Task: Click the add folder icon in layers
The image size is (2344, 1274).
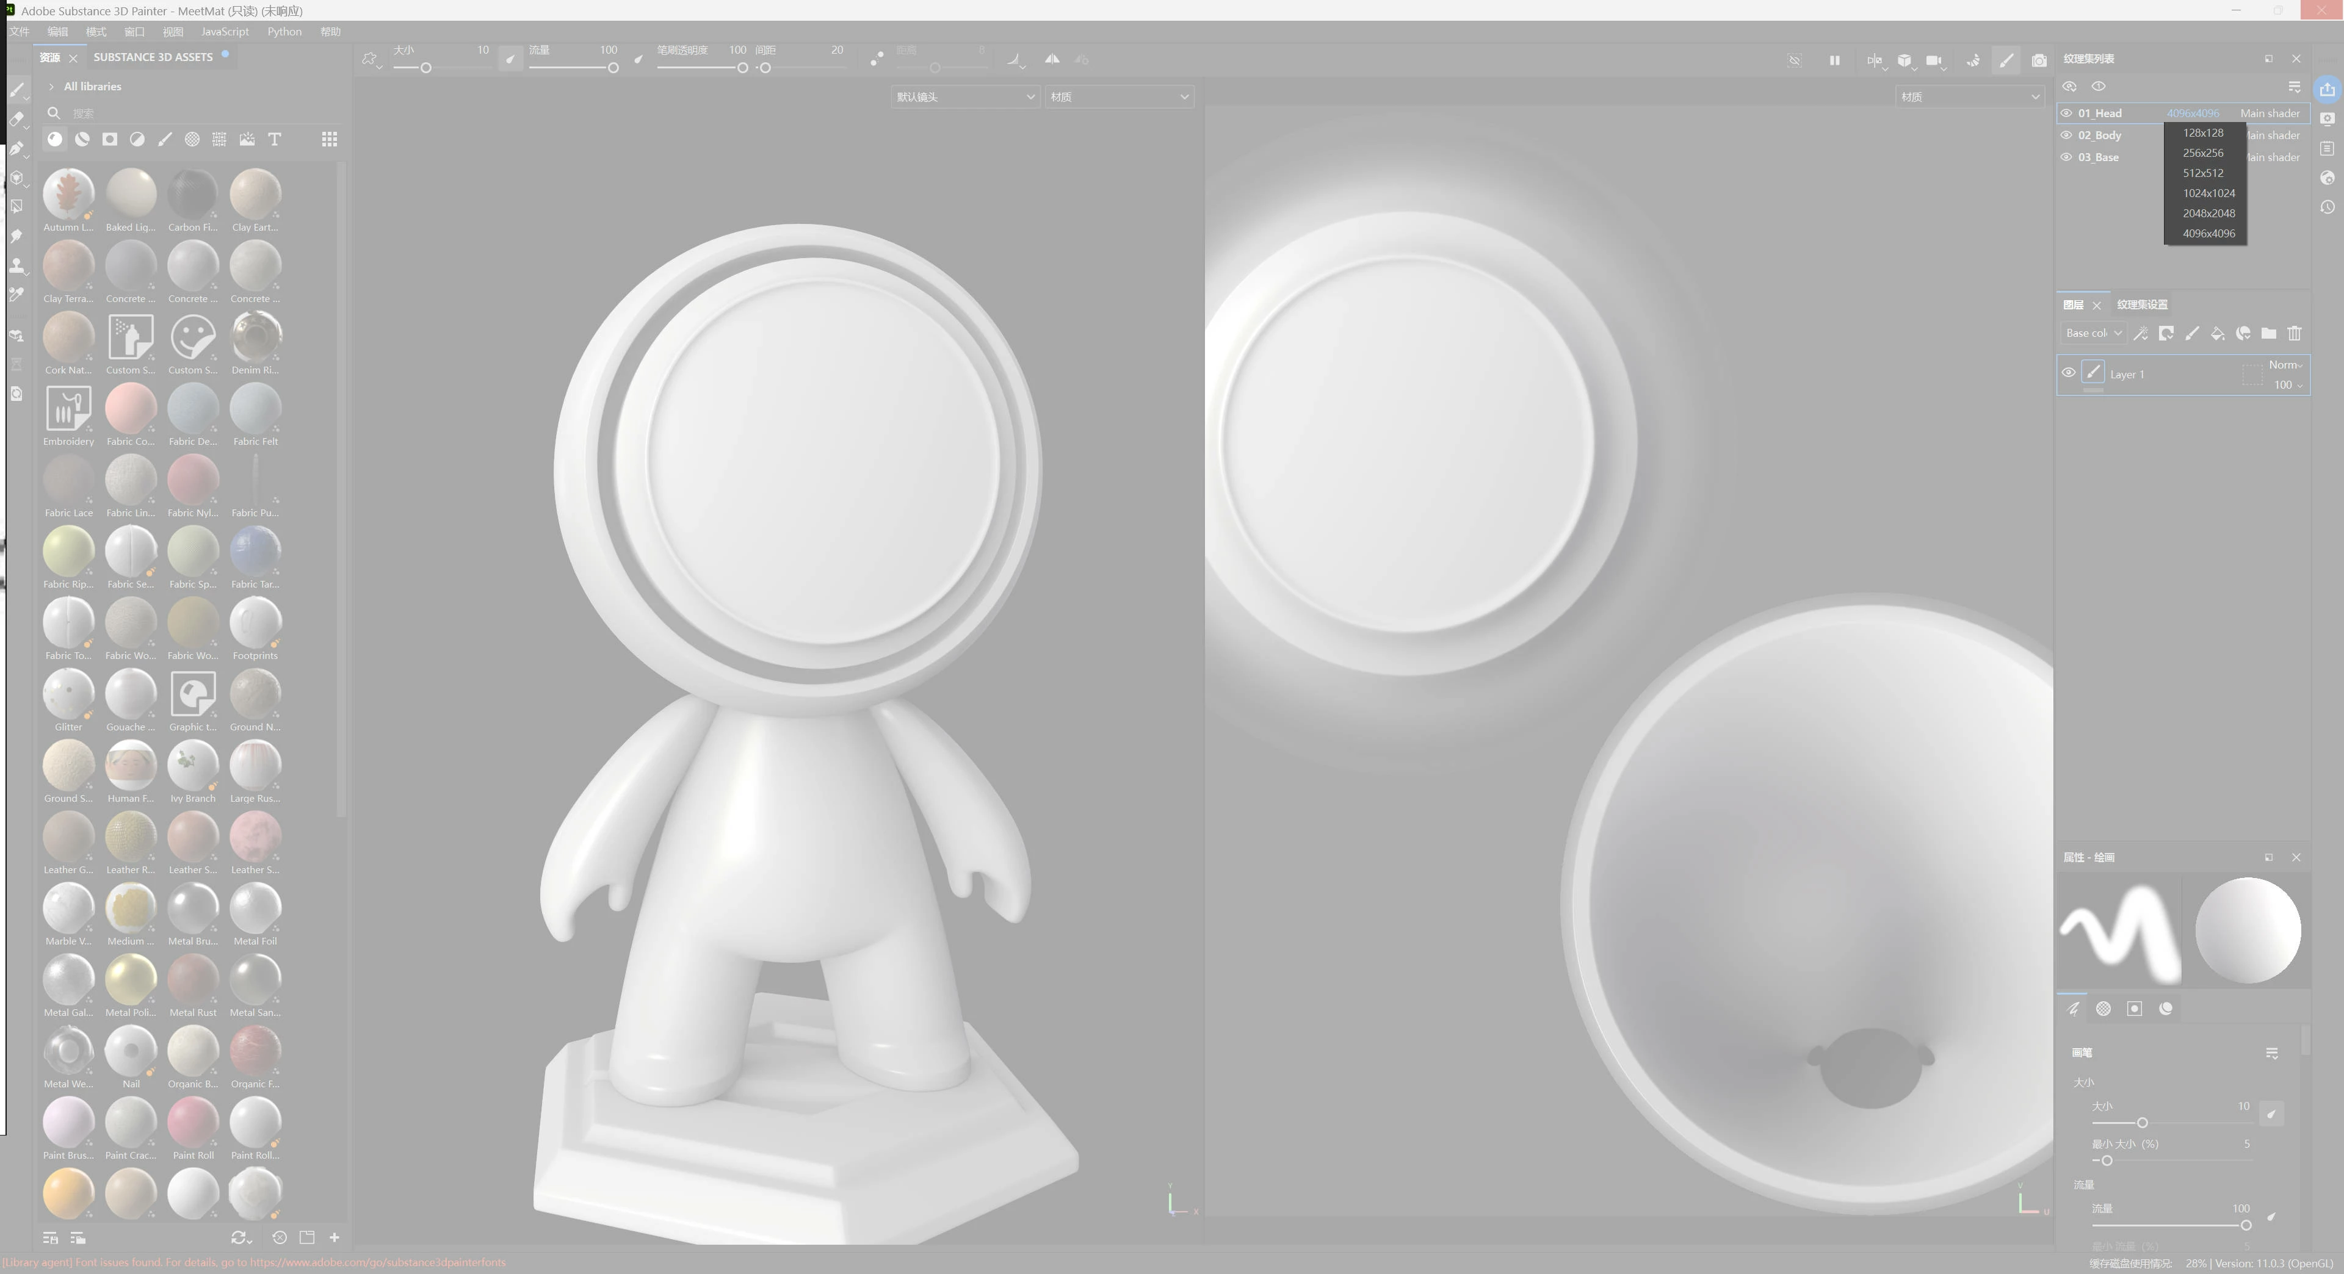Action: tap(2268, 334)
